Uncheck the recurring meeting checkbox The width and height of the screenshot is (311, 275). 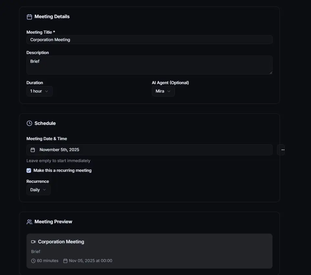point(29,170)
